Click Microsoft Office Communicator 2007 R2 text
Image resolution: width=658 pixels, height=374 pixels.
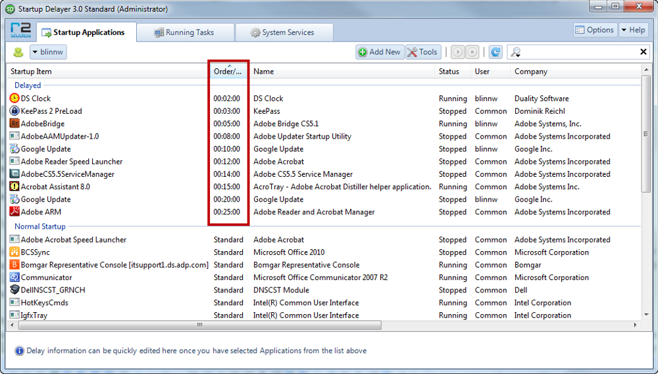(320, 277)
